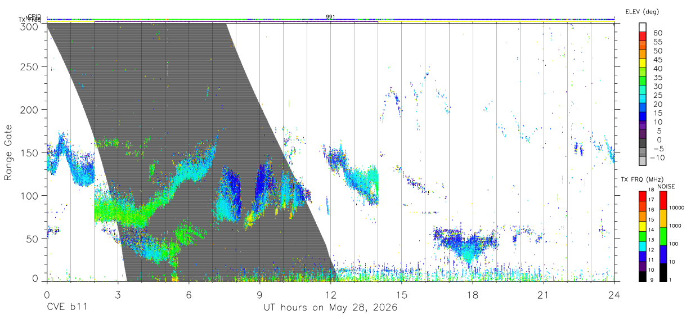Pick the blue segment of the NOISE color bar
Viewport: 691px width, 319px height.
[x=663, y=254]
